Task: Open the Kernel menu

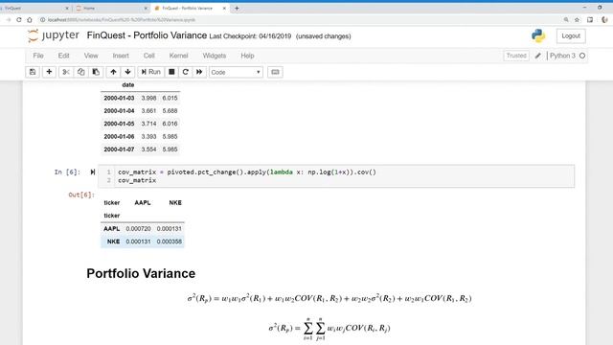Action: coord(179,56)
